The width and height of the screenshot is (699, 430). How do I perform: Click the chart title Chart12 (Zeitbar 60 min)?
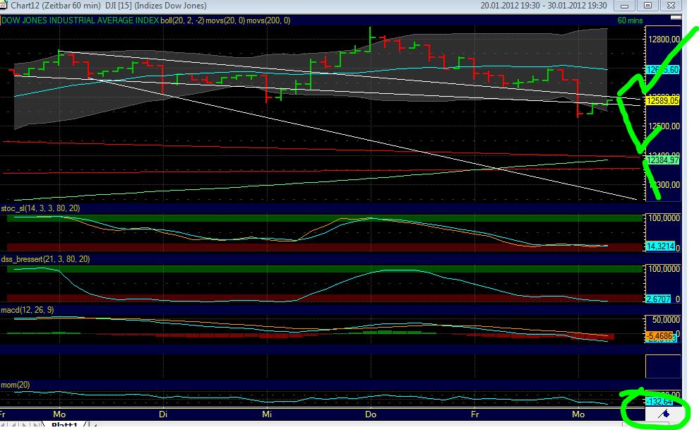coord(55,6)
